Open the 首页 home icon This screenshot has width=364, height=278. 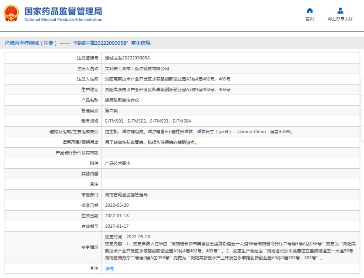310,11
